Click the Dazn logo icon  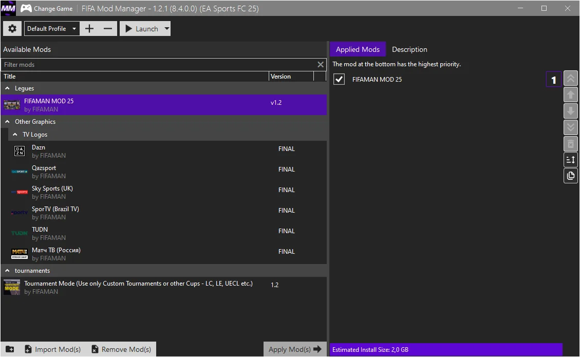(x=19, y=151)
